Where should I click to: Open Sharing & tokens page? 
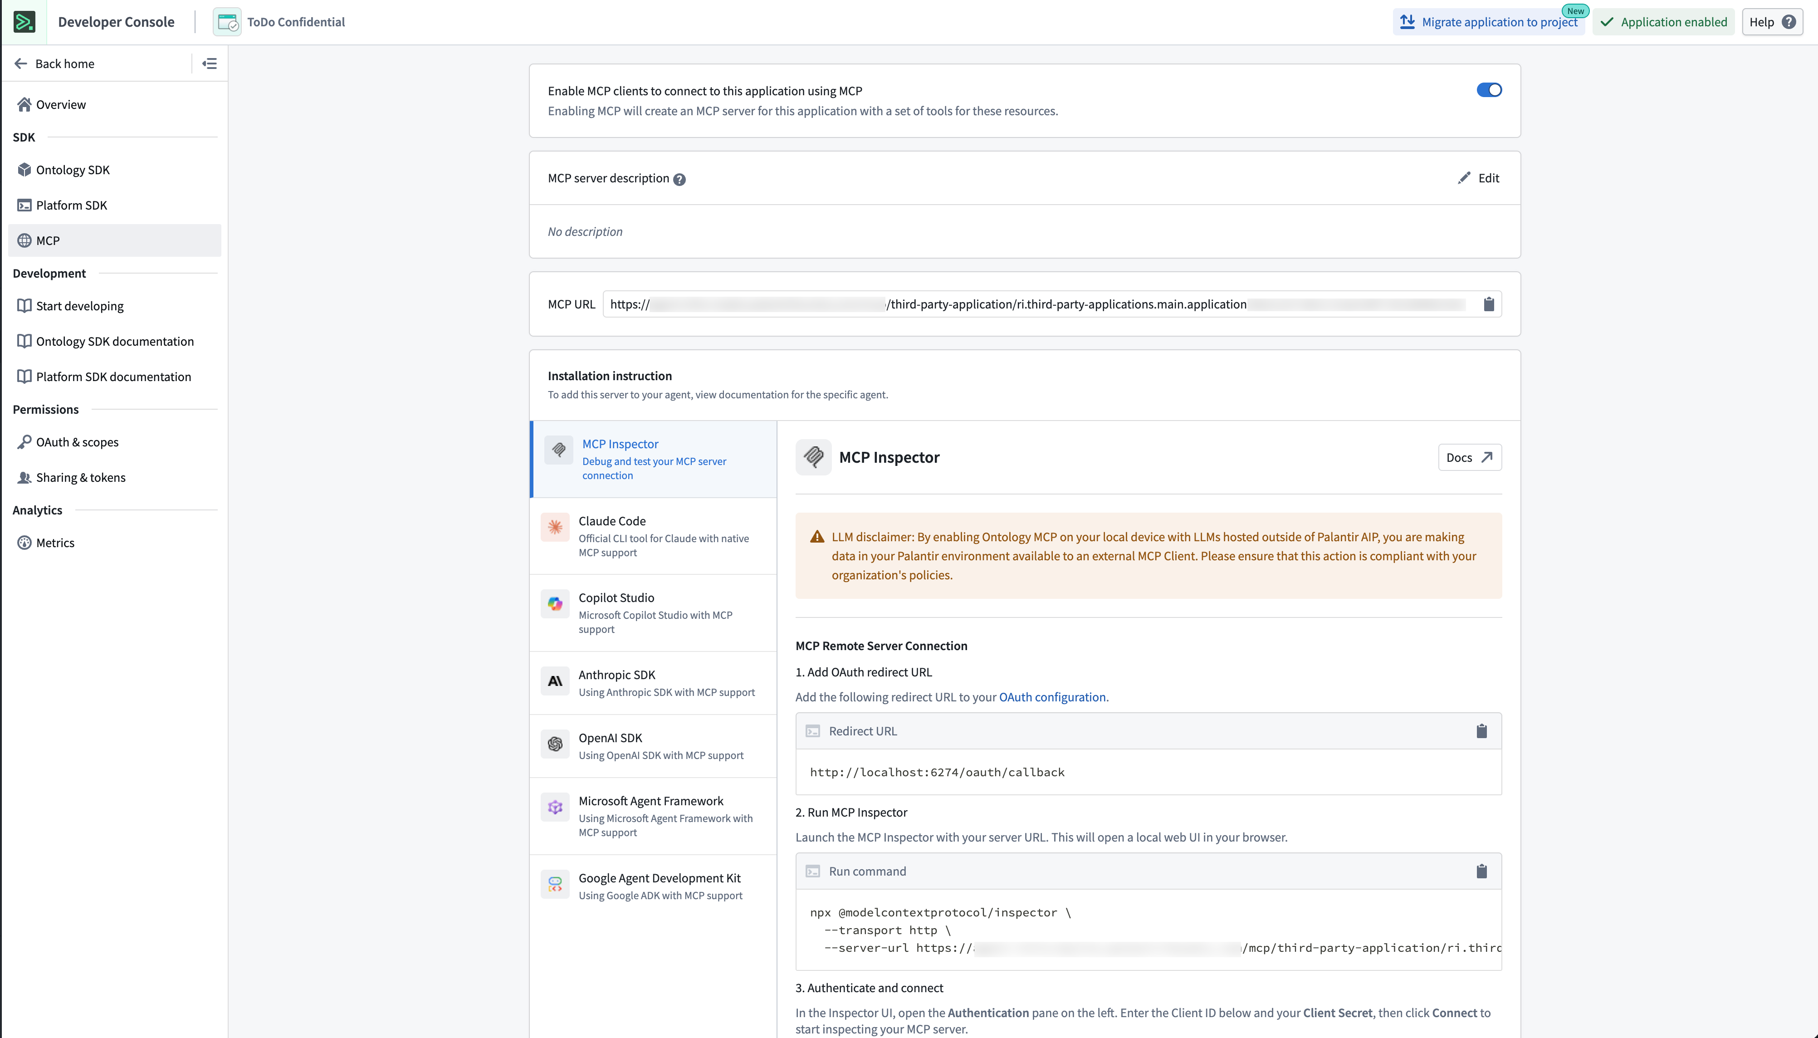pos(115,478)
